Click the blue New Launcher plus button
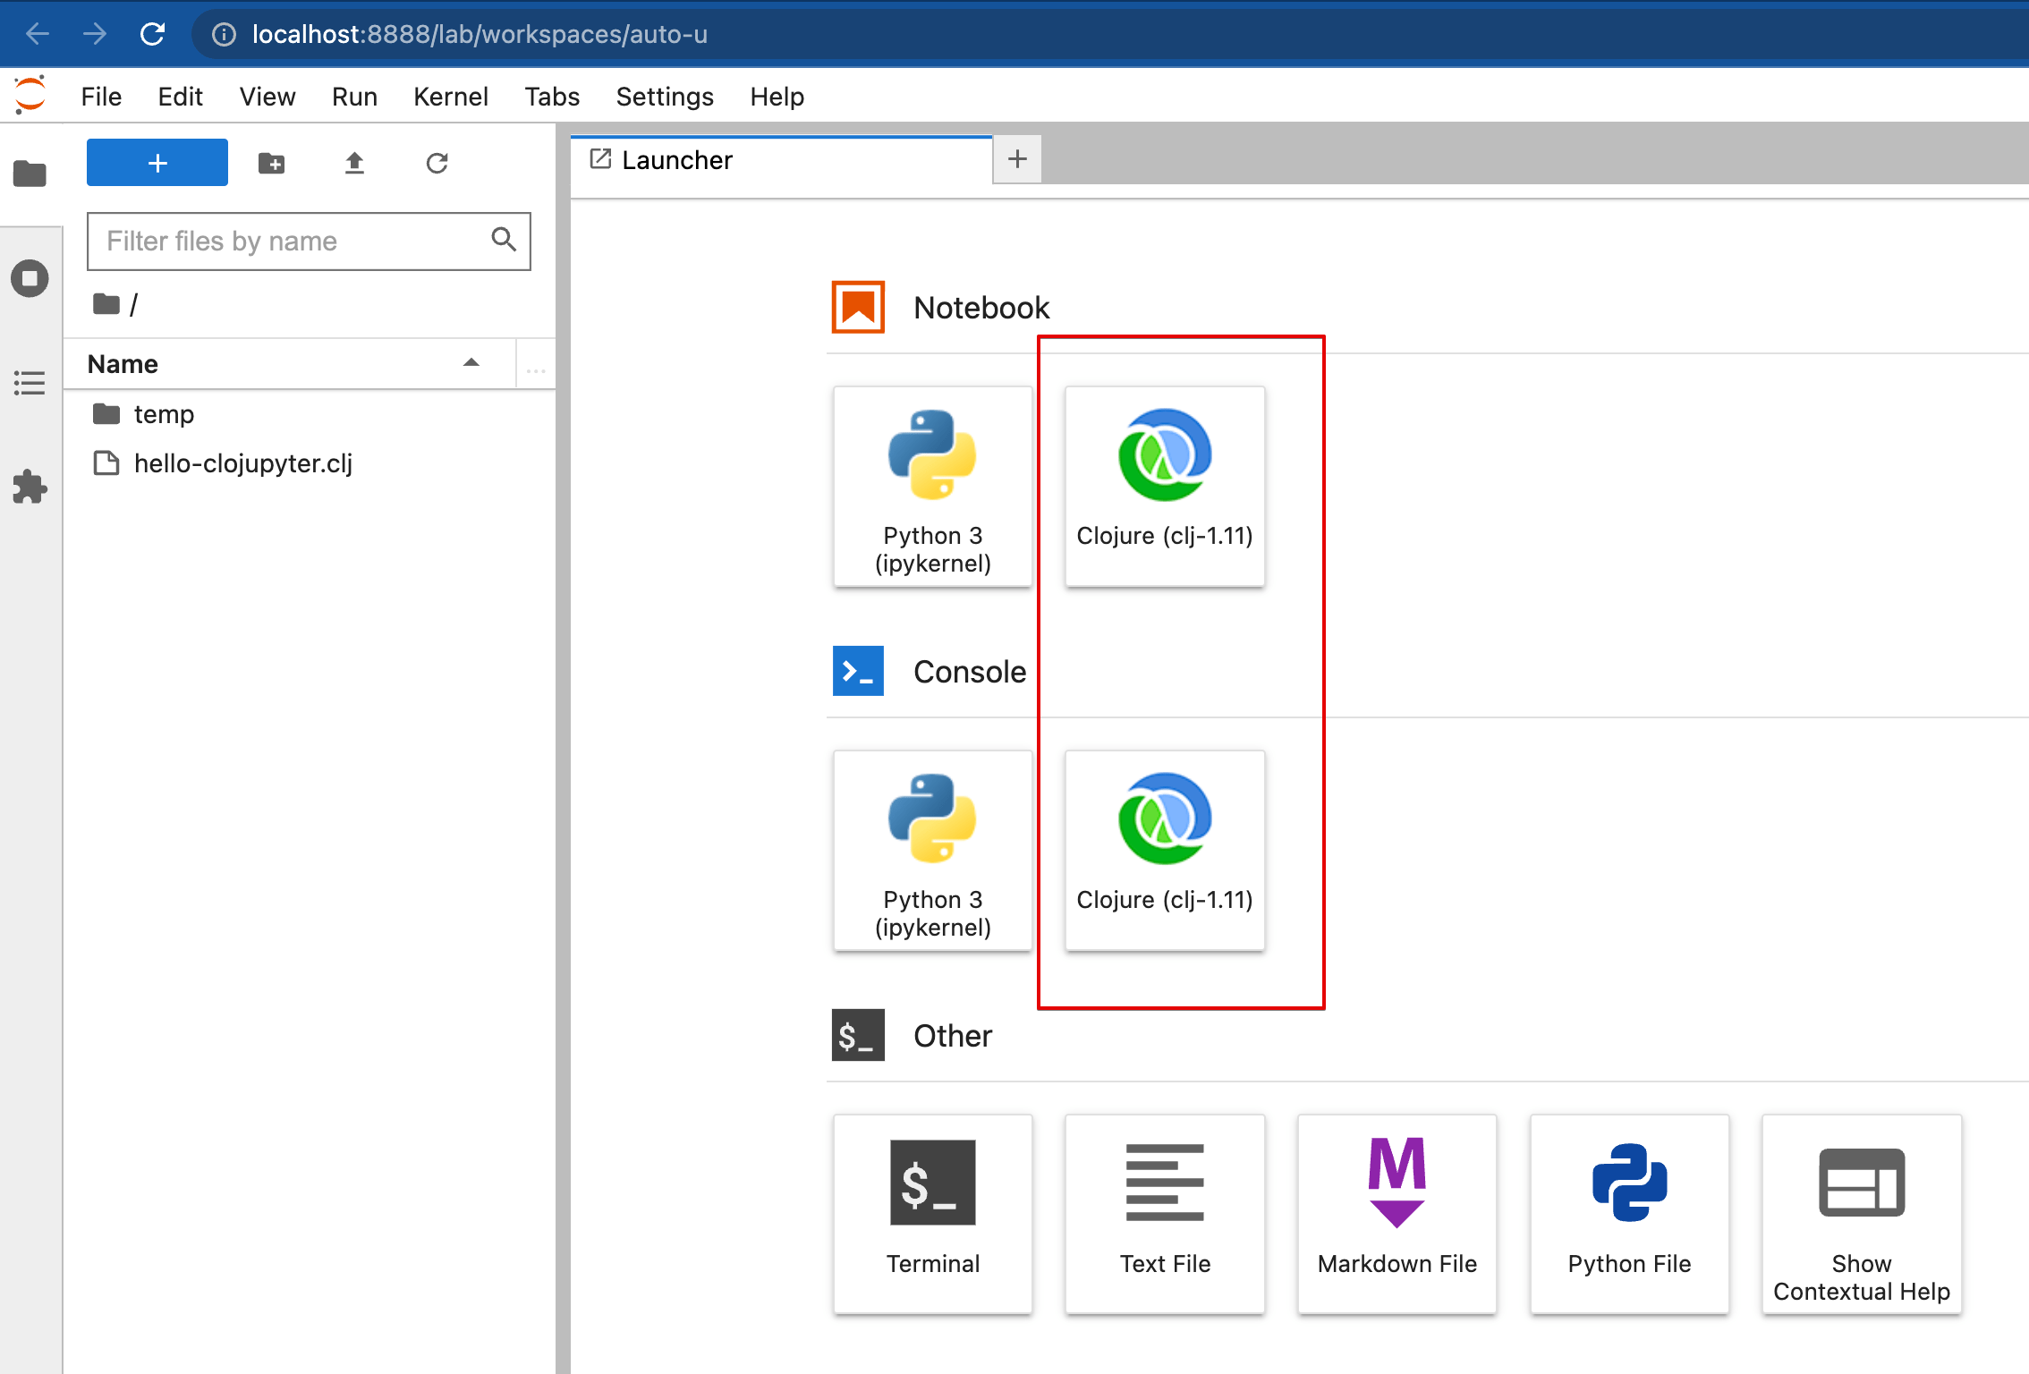The height and width of the screenshot is (1374, 2029). pyautogui.click(x=157, y=163)
